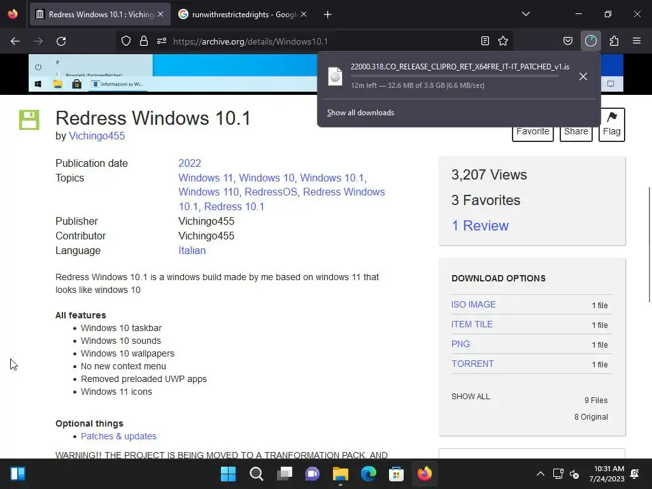The width and height of the screenshot is (652, 489).
Task: Go back to the previous page
Action: click(x=15, y=41)
